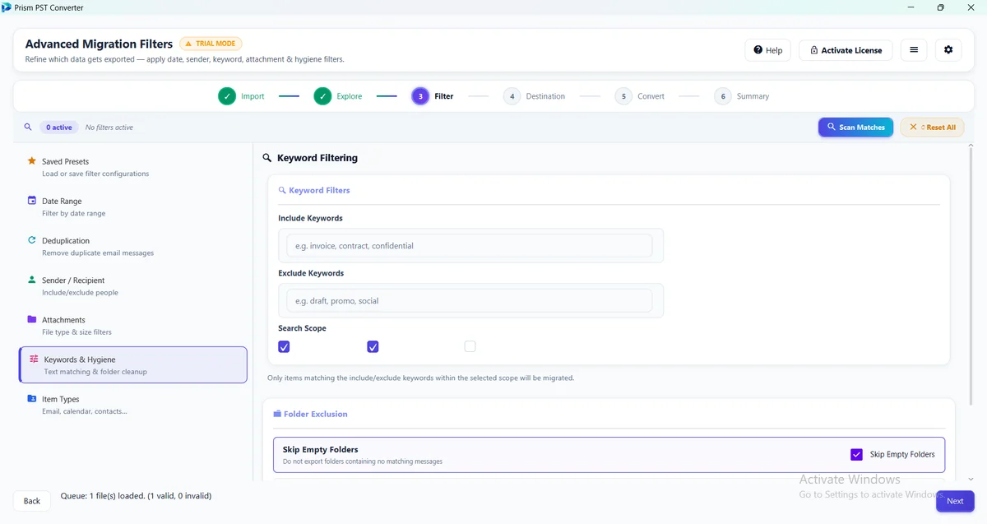Viewport: 987px width, 524px height.
Task: Click the Reset All button
Action: pos(932,128)
